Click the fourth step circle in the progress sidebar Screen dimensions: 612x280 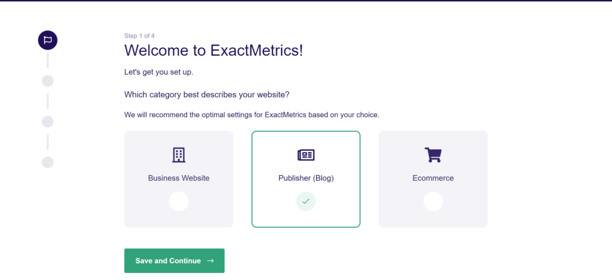click(x=48, y=162)
